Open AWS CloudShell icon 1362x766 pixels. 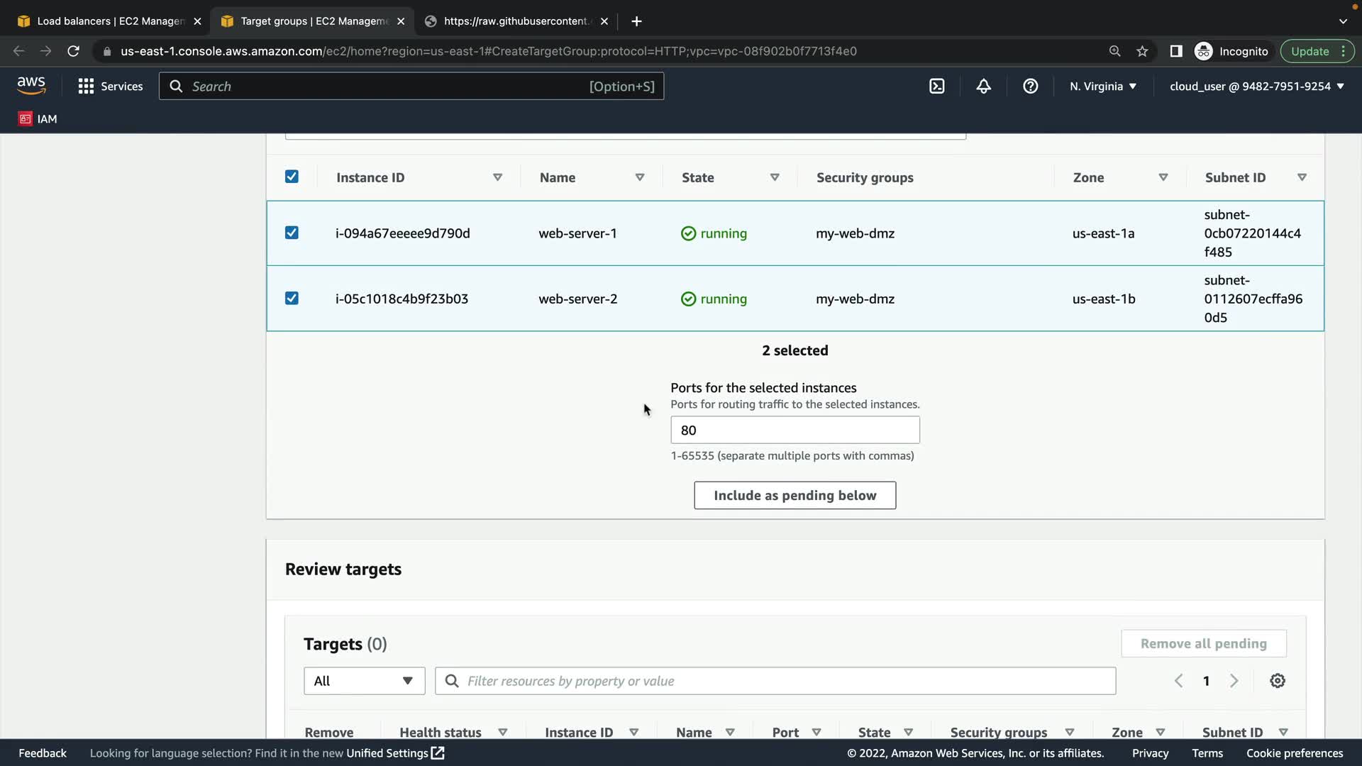click(936, 86)
